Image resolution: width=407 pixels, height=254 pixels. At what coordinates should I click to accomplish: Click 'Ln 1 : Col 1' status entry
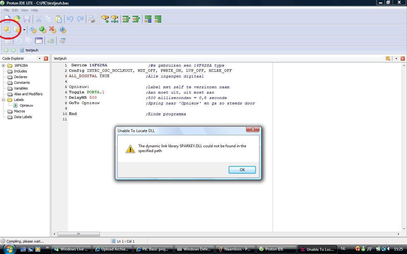pos(126,241)
